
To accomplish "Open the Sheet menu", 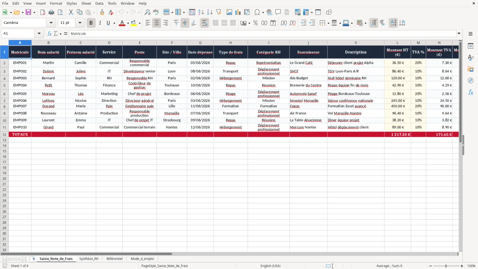I will (86, 3).
